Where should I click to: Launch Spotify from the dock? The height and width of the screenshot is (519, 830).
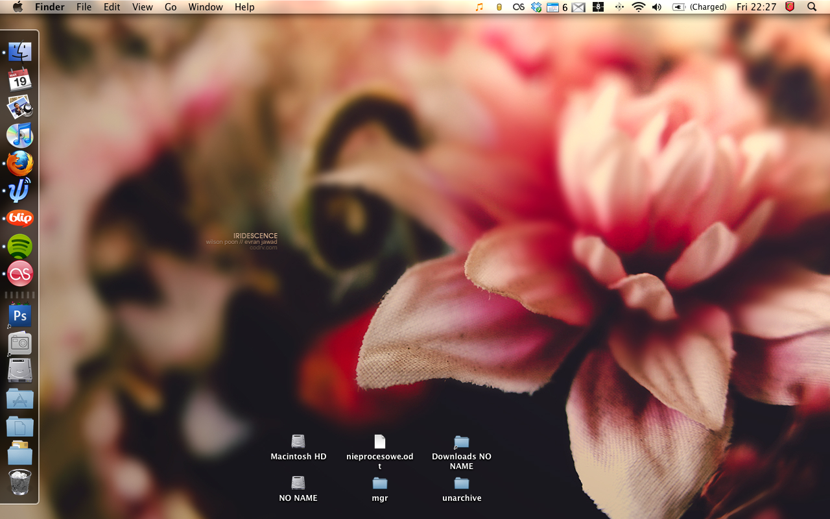(x=19, y=246)
